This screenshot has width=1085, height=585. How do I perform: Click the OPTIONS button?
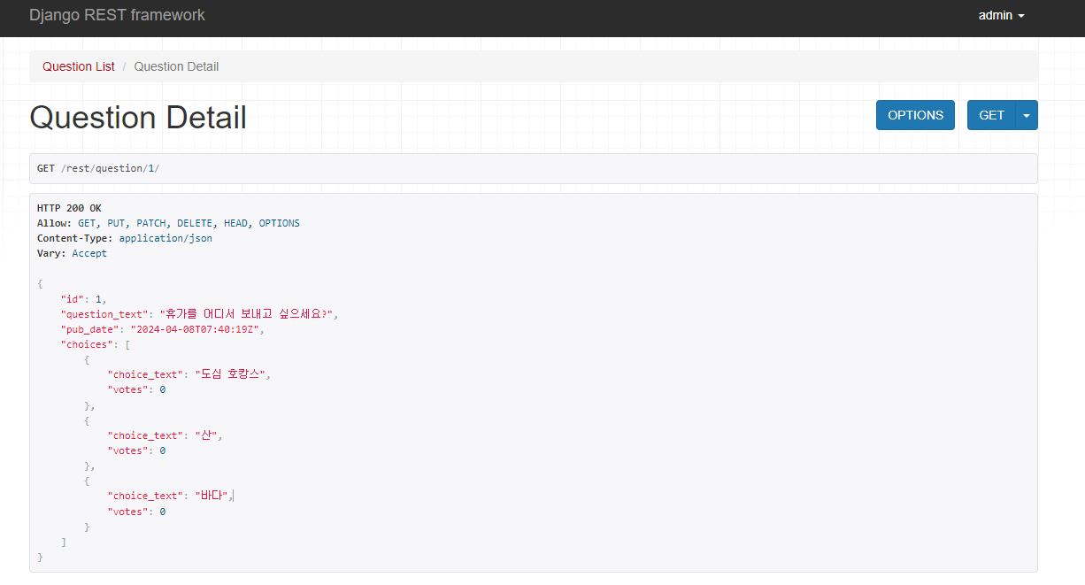tap(915, 115)
